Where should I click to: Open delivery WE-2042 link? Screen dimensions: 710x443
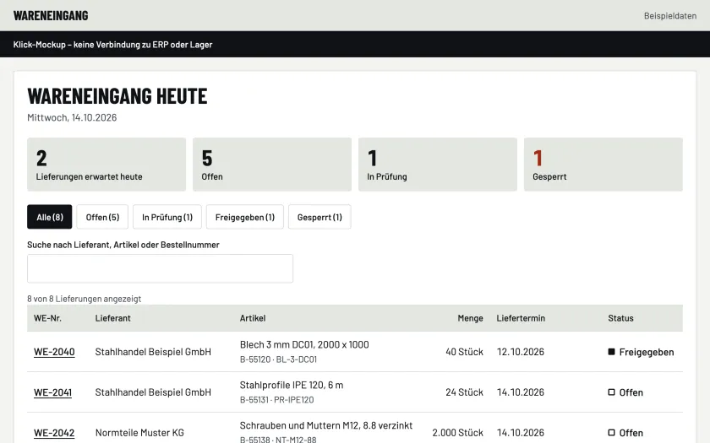[x=54, y=433]
